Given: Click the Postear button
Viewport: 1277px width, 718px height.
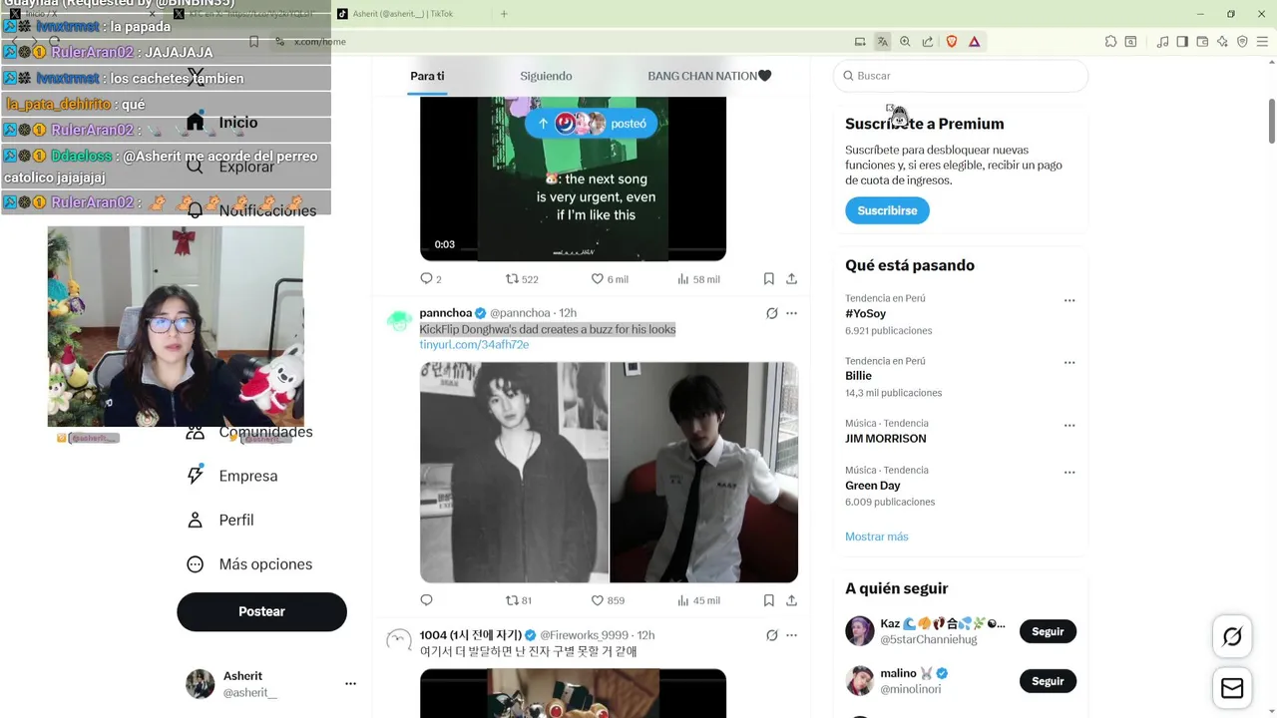Looking at the screenshot, I should (x=261, y=611).
